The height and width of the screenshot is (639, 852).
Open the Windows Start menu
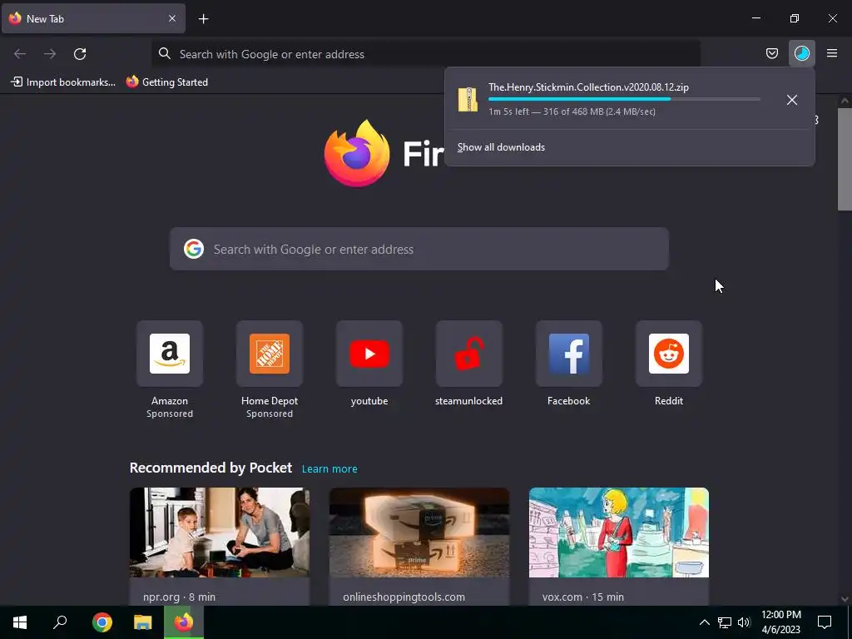20,622
